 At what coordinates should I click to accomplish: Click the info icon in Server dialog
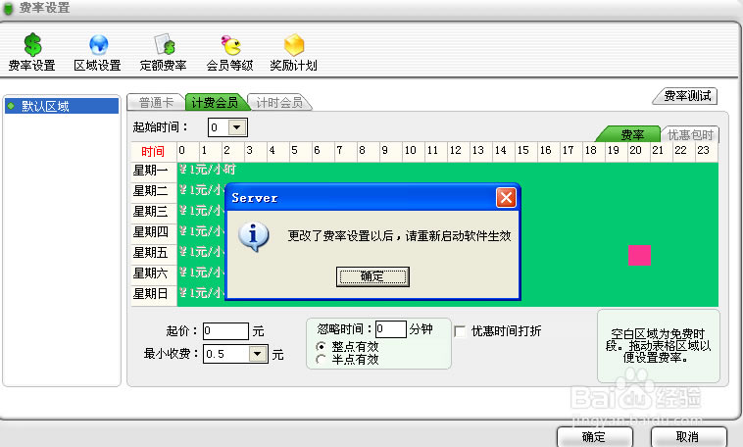[x=255, y=235]
